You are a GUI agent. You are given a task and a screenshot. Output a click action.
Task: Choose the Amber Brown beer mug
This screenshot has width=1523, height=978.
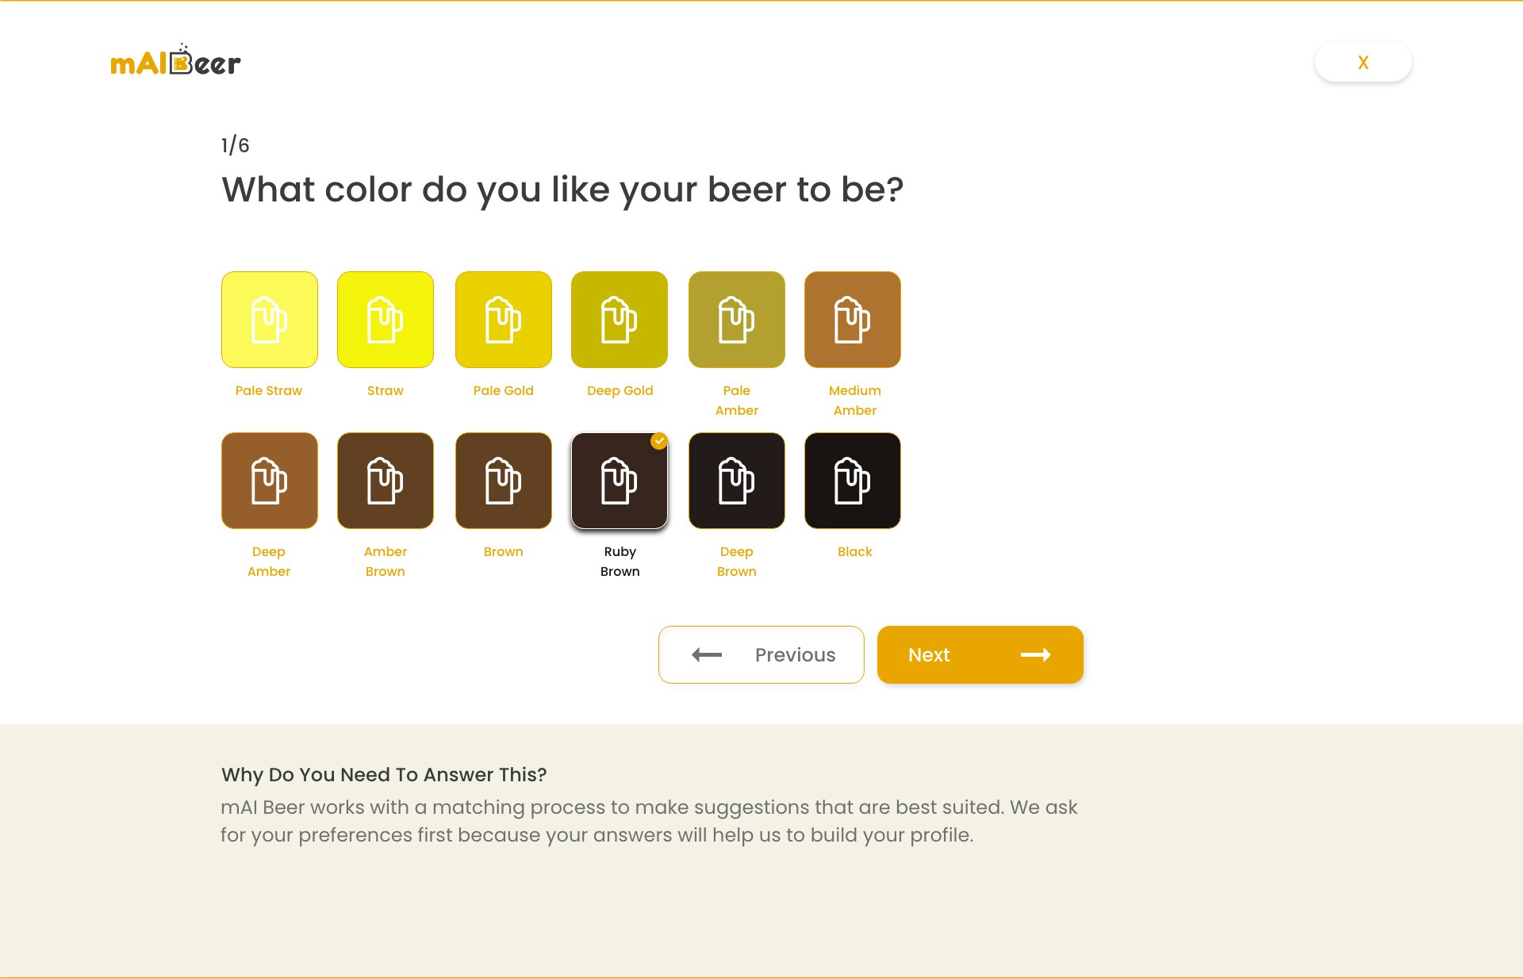coord(386,480)
